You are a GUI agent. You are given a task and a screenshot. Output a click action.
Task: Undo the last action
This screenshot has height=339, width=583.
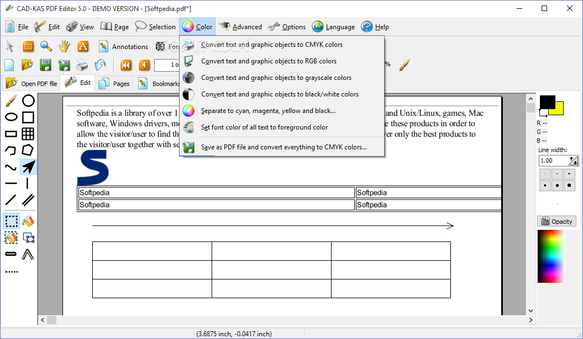click(100, 65)
